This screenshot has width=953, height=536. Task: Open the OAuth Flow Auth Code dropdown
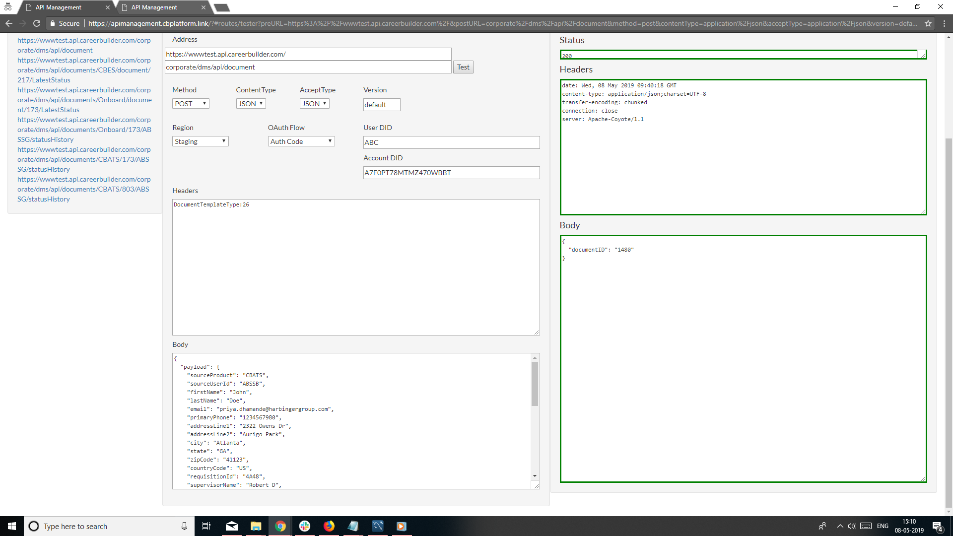coord(301,141)
